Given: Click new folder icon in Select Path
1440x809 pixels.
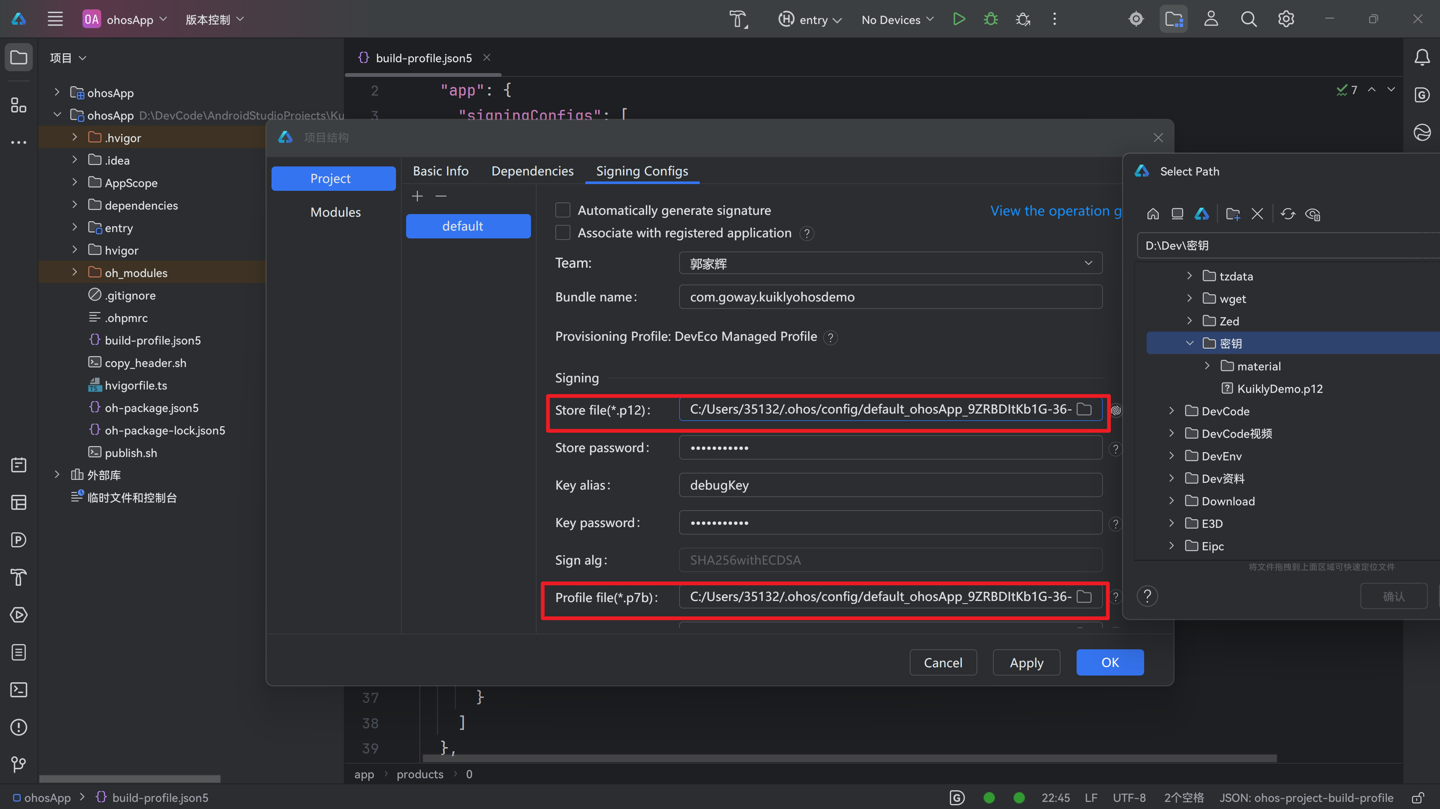Looking at the screenshot, I should (x=1233, y=214).
